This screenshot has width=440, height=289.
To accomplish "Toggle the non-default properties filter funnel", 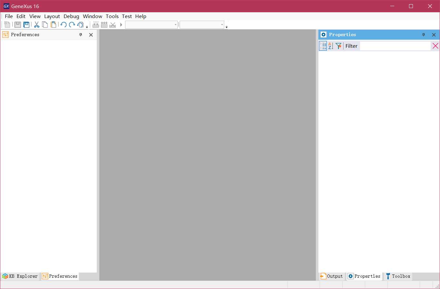I will point(338,46).
